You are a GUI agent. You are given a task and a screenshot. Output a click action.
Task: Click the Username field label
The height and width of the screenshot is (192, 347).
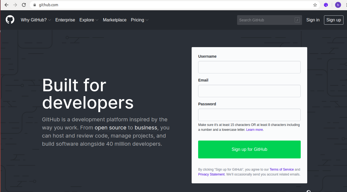click(207, 56)
